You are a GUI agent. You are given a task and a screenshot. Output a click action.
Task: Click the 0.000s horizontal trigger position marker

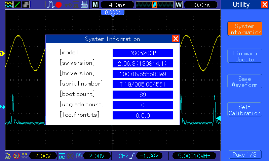[x=113, y=13]
